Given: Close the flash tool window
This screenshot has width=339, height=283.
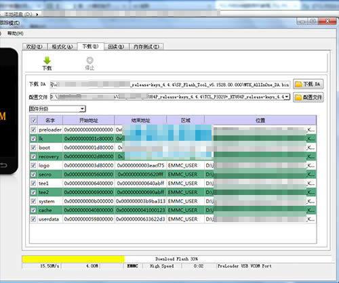Looking at the screenshot, I should (x=327, y=21).
